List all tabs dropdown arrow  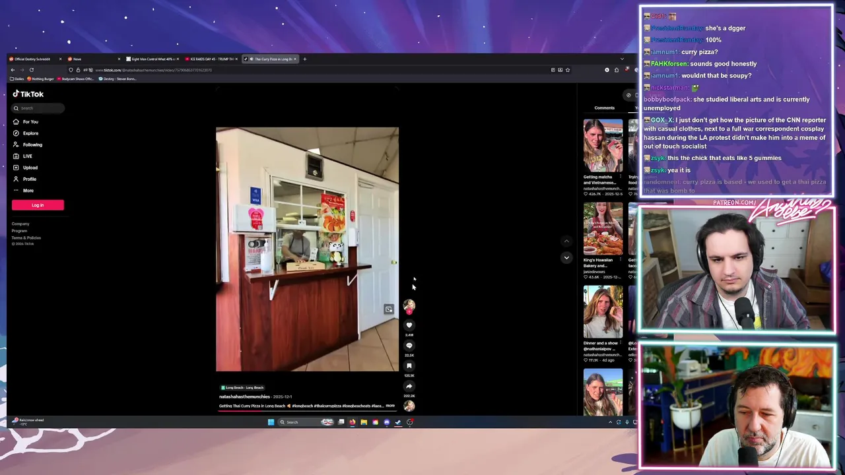(x=622, y=59)
